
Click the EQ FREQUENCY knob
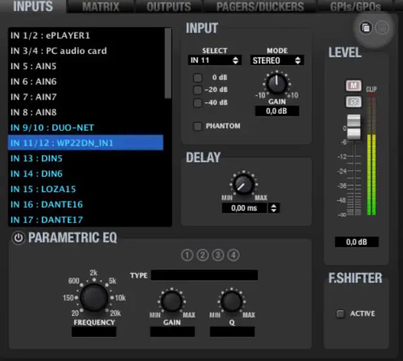click(x=94, y=298)
